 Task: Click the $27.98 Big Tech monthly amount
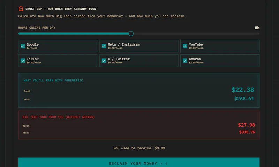[x=247, y=125]
